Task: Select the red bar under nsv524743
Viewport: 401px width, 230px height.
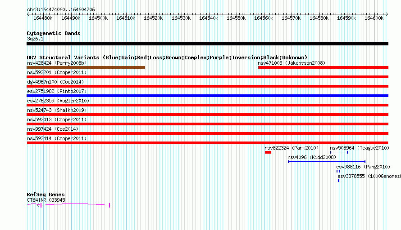Action: [207, 115]
